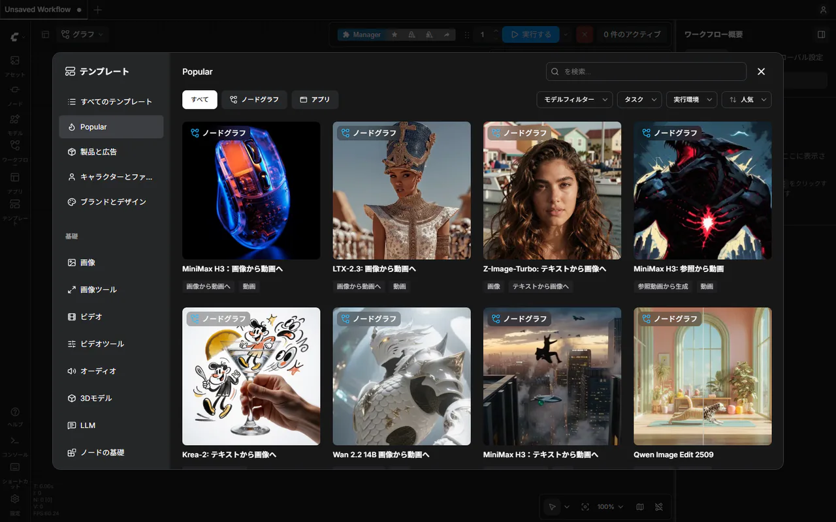Open the 人気 sort dropdown
Viewport: 836px width, 522px height.
pyautogui.click(x=747, y=100)
